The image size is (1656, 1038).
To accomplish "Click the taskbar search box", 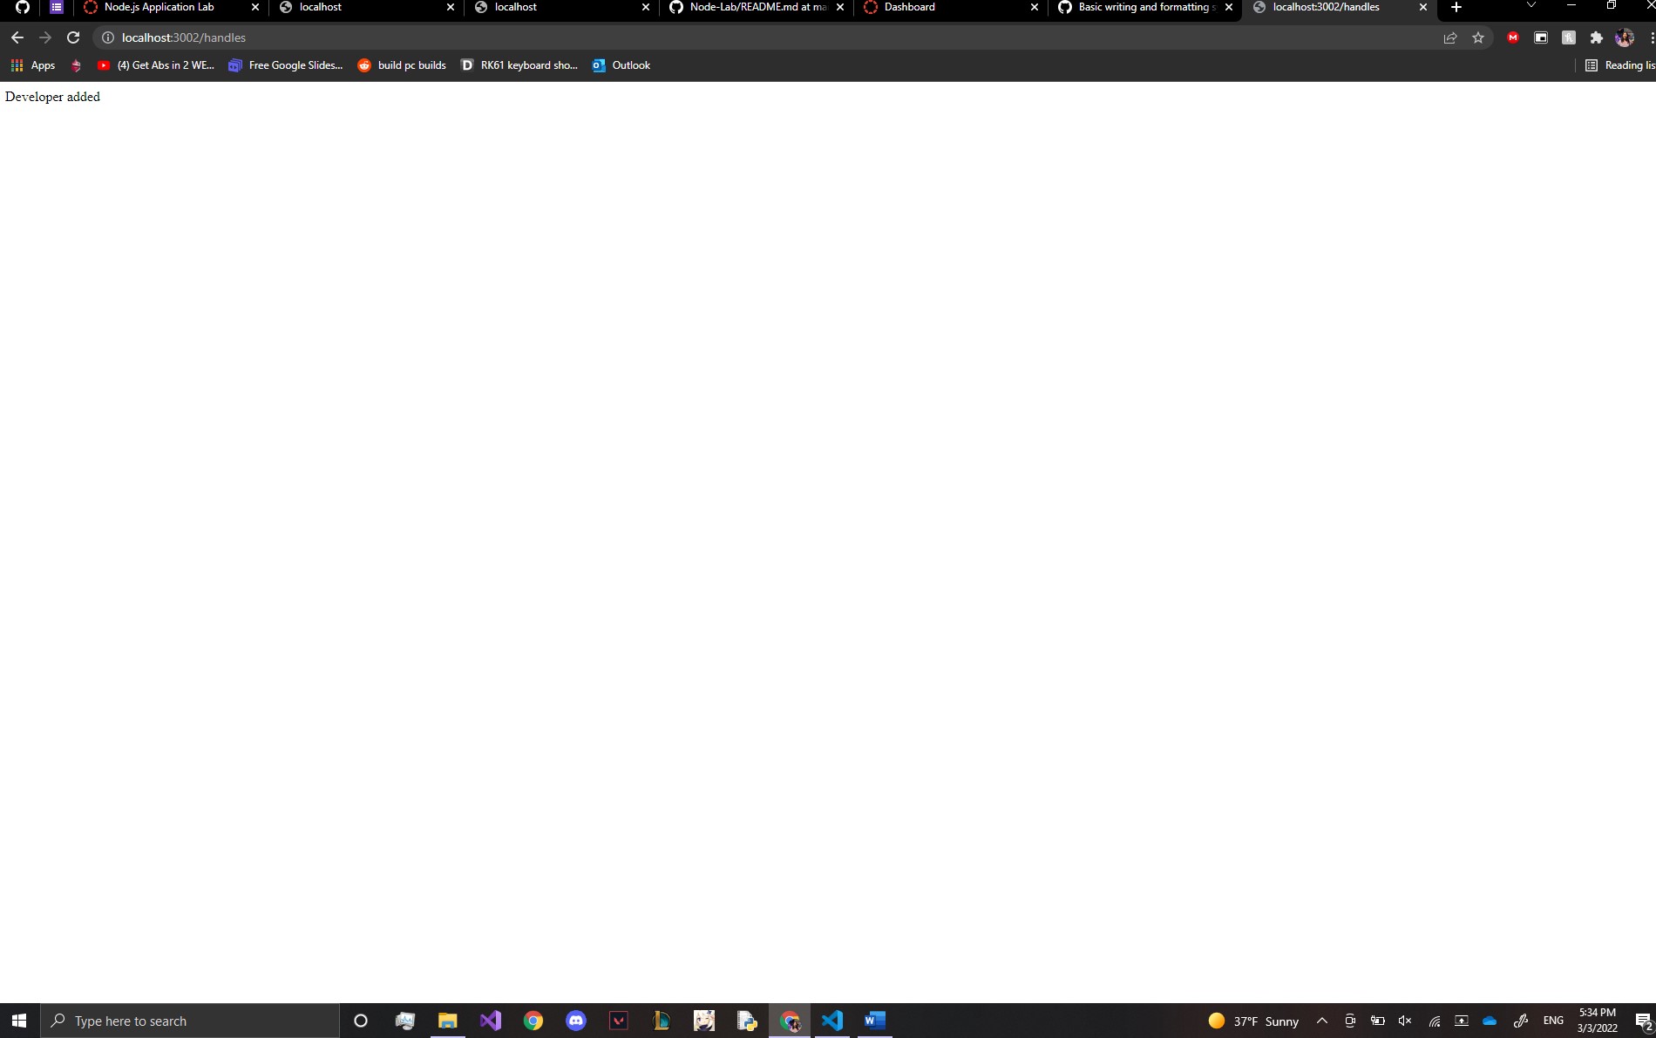I will click(x=190, y=1021).
